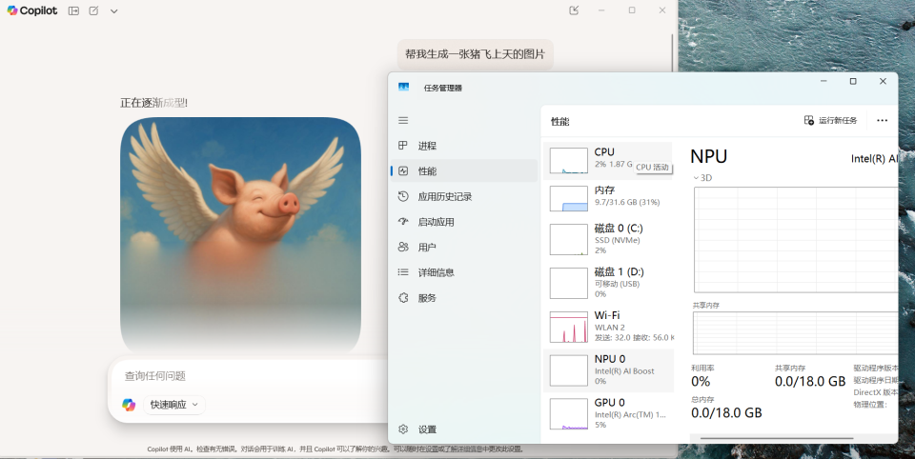Open Task Manager 设置
This screenshot has height=459, width=915.
[x=464, y=429]
